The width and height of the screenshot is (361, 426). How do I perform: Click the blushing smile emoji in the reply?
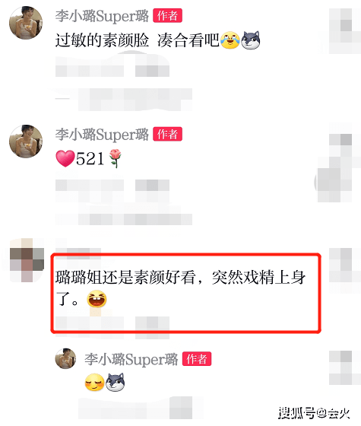pyautogui.click(x=94, y=382)
